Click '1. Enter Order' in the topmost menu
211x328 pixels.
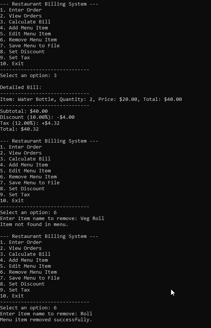[x=21, y=10]
